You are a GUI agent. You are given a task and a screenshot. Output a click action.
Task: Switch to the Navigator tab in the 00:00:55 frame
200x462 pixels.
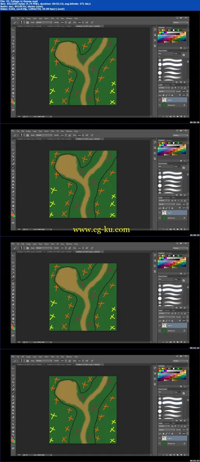click(x=169, y=140)
